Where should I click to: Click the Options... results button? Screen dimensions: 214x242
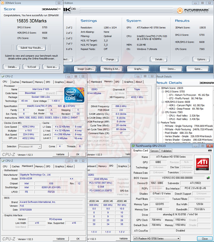(x=202, y=60)
